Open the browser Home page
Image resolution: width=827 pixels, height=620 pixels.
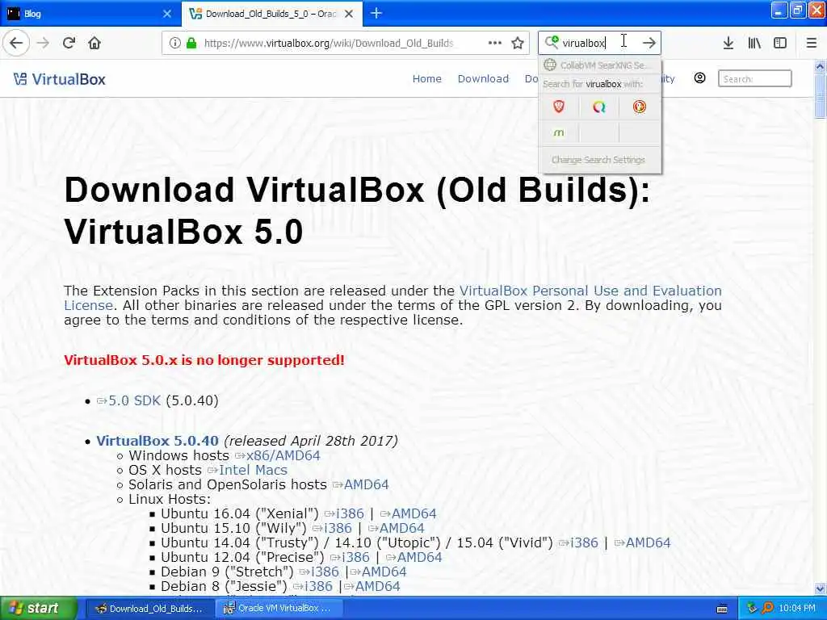(x=94, y=43)
